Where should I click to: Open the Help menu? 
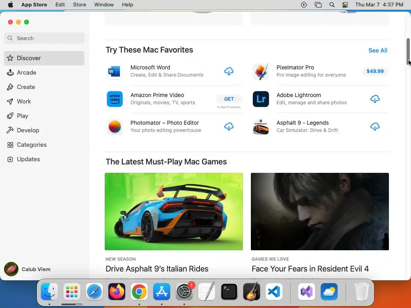pyautogui.click(x=127, y=5)
